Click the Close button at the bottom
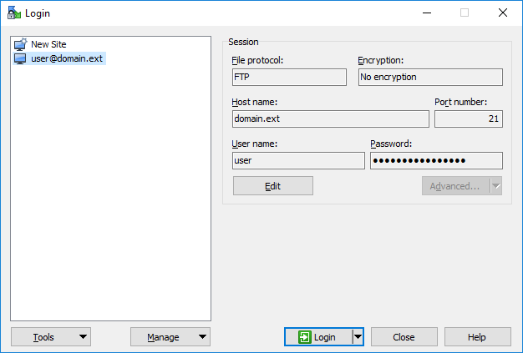This screenshot has height=353, width=523. pos(404,337)
